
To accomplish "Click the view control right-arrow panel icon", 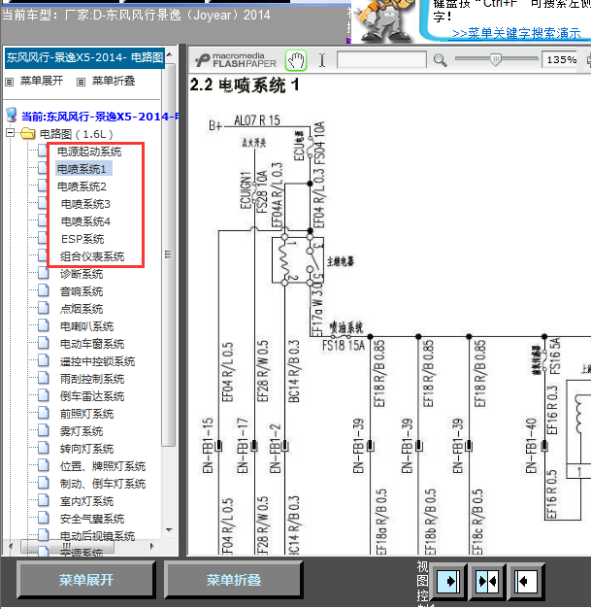I will pyautogui.click(x=448, y=581).
